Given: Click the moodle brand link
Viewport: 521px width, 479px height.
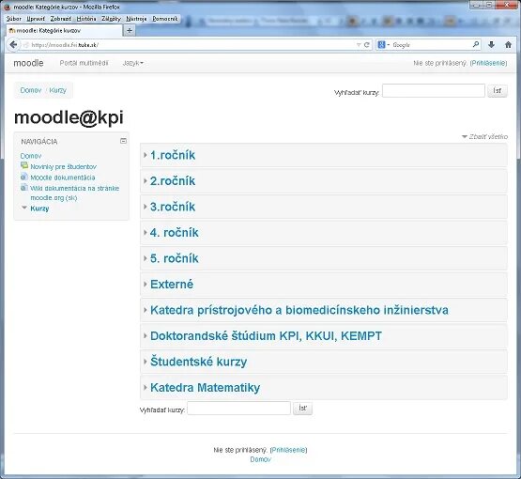Looking at the screenshot, I should tap(28, 63).
